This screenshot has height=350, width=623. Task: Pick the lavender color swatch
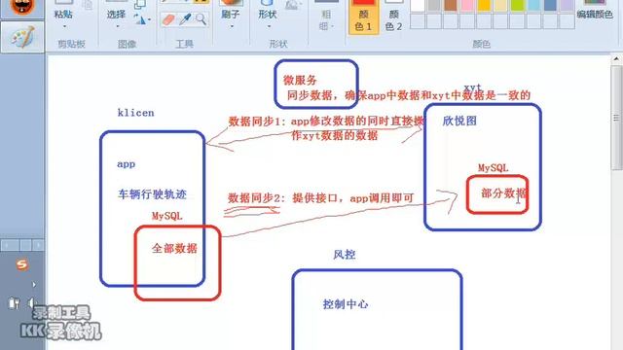[x=568, y=5]
